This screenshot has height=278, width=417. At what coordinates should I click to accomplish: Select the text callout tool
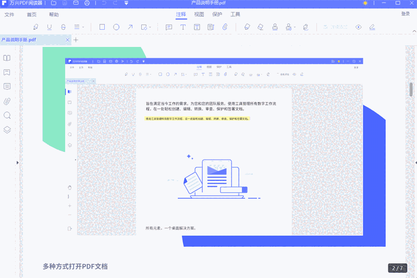pos(211,27)
